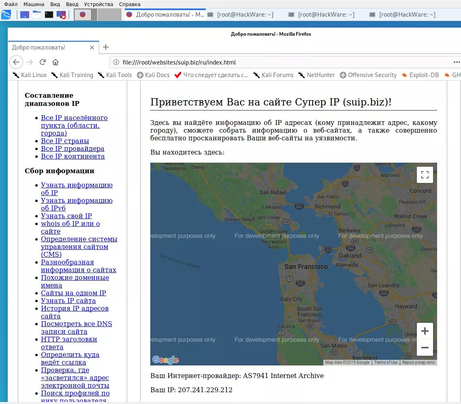Switch to third root@HackWare terminal taskbar entry
The height and width of the screenshot is (404, 461).
[x=403, y=15]
